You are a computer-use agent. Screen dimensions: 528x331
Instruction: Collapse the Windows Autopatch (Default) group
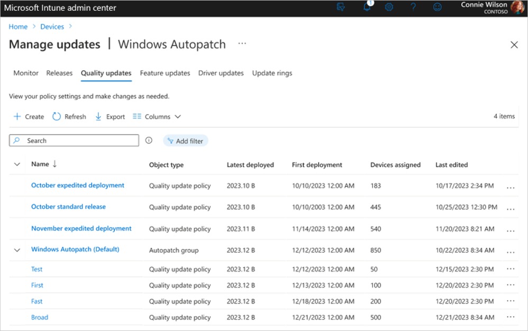point(16,250)
